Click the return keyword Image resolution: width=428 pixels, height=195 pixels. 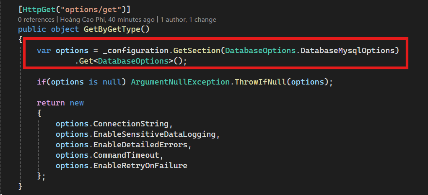point(51,103)
